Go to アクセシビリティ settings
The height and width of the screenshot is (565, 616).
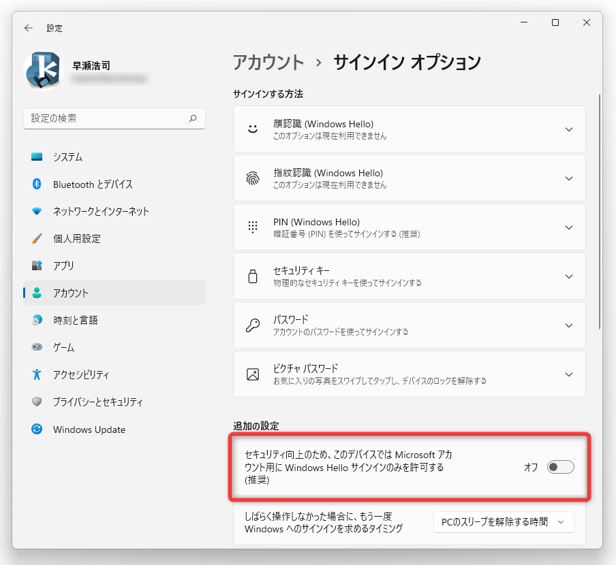[x=114, y=374]
